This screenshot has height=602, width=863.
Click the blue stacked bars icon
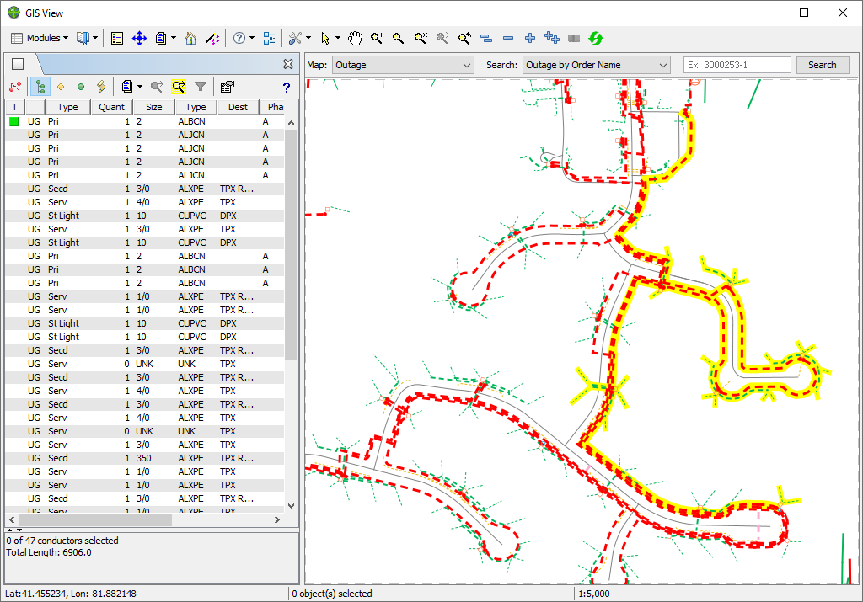click(486, 38)
